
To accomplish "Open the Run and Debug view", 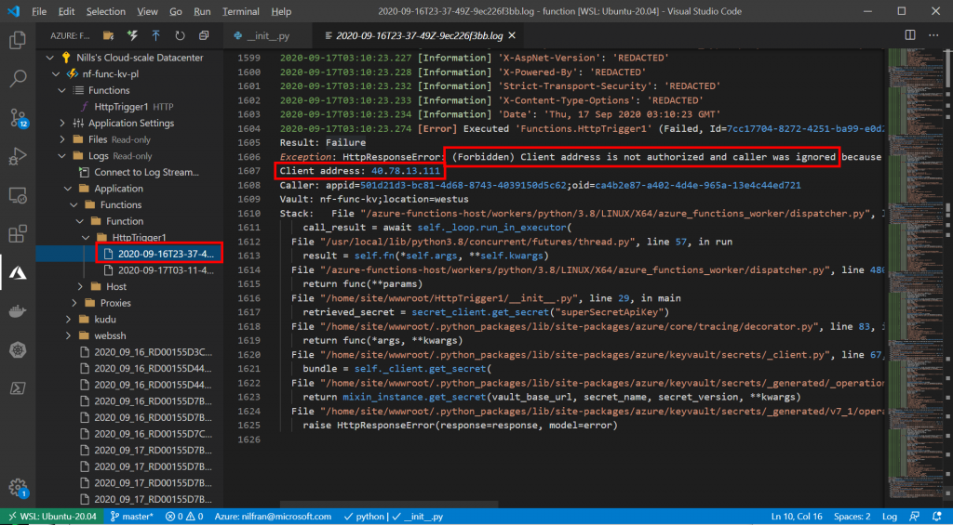I will click(x=18, y=157).
